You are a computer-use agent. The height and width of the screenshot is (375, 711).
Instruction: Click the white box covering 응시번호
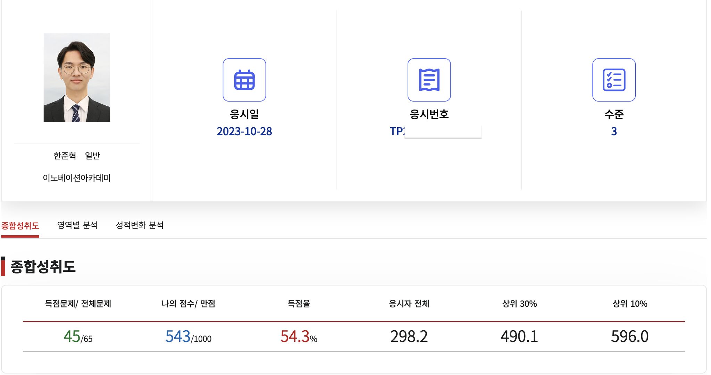coord(443,131)
